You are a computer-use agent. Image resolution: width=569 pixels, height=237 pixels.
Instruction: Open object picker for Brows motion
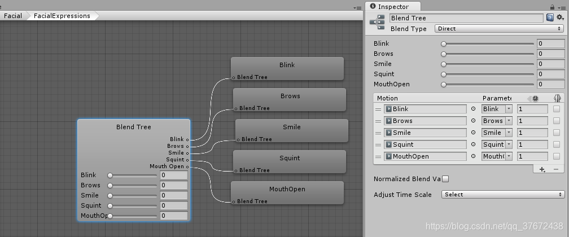point(473,121)
